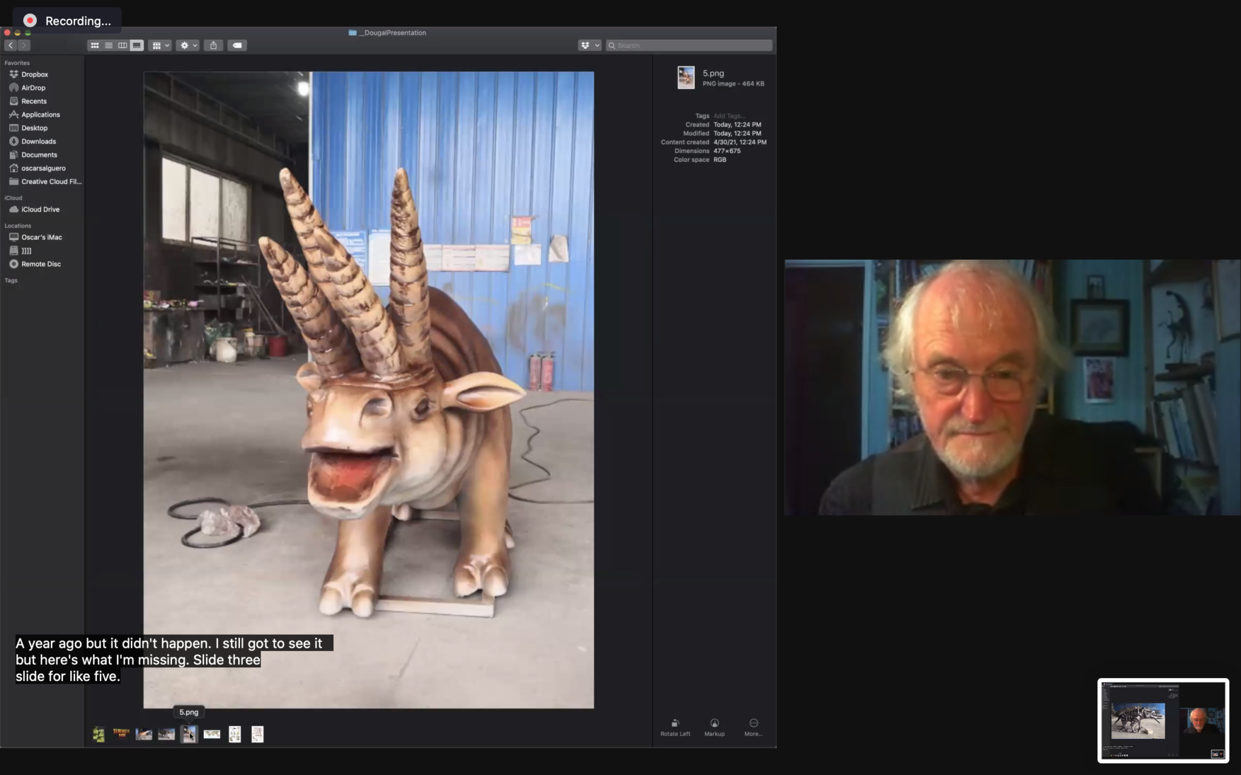Switch to list view in Finder
The image size is (1241, 775).
coord(109,45)
